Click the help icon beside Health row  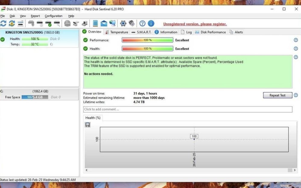click(296, 48)
